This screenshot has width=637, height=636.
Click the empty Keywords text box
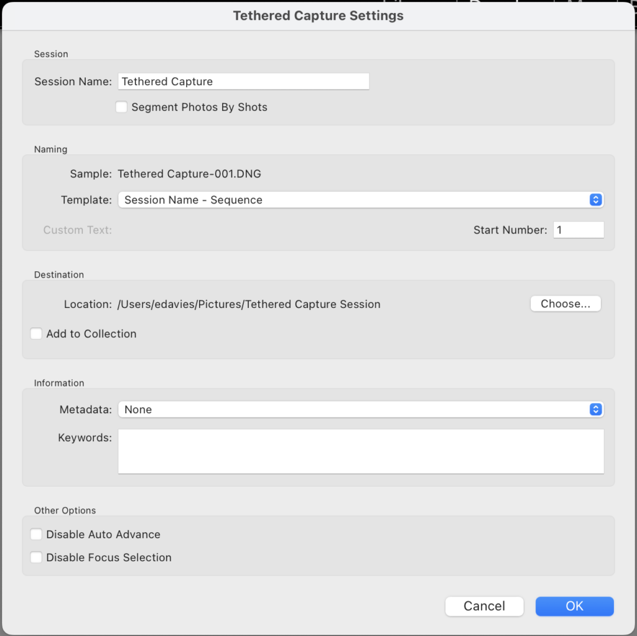coord(361,451)
